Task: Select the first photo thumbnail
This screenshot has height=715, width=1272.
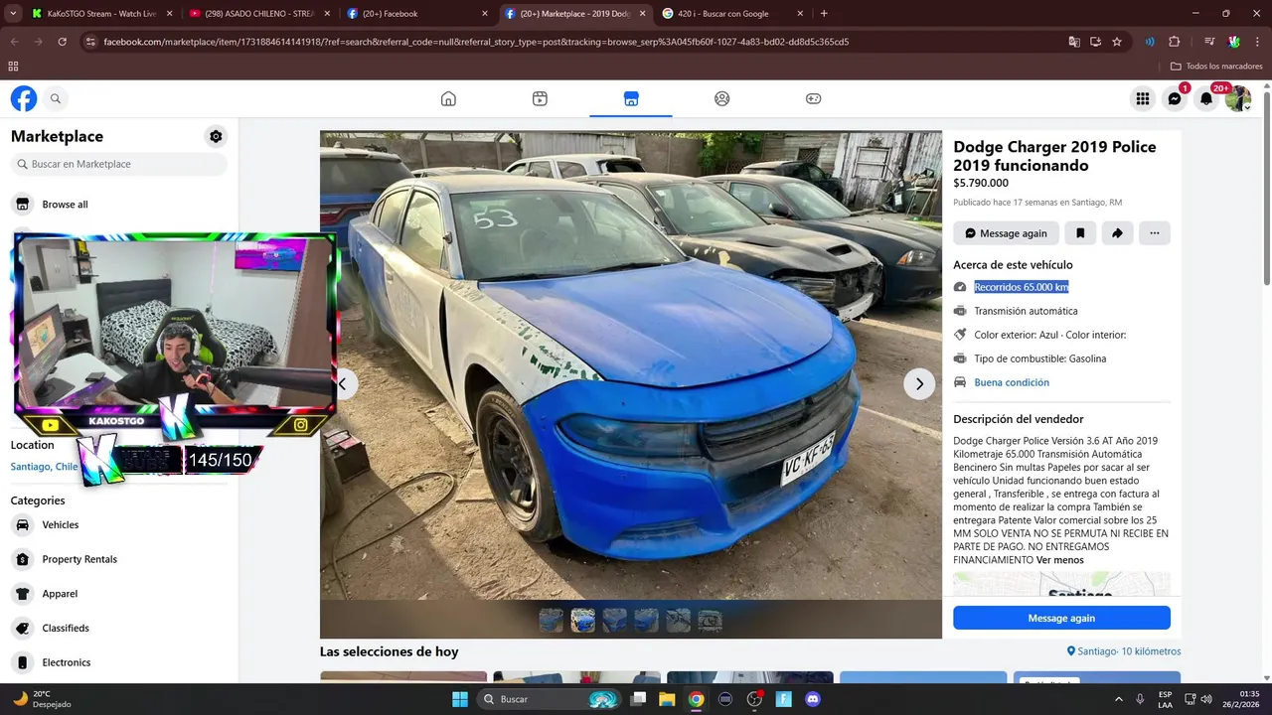Action: (x=551, y=621)
